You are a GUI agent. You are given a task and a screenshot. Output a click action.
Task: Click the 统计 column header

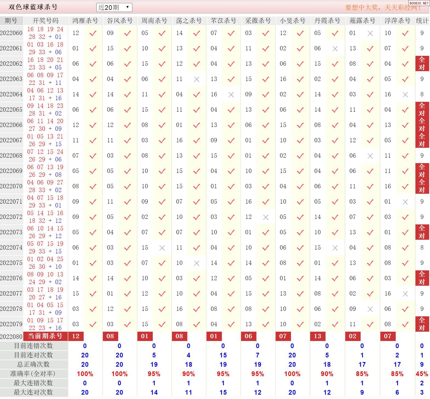(422, 21)
